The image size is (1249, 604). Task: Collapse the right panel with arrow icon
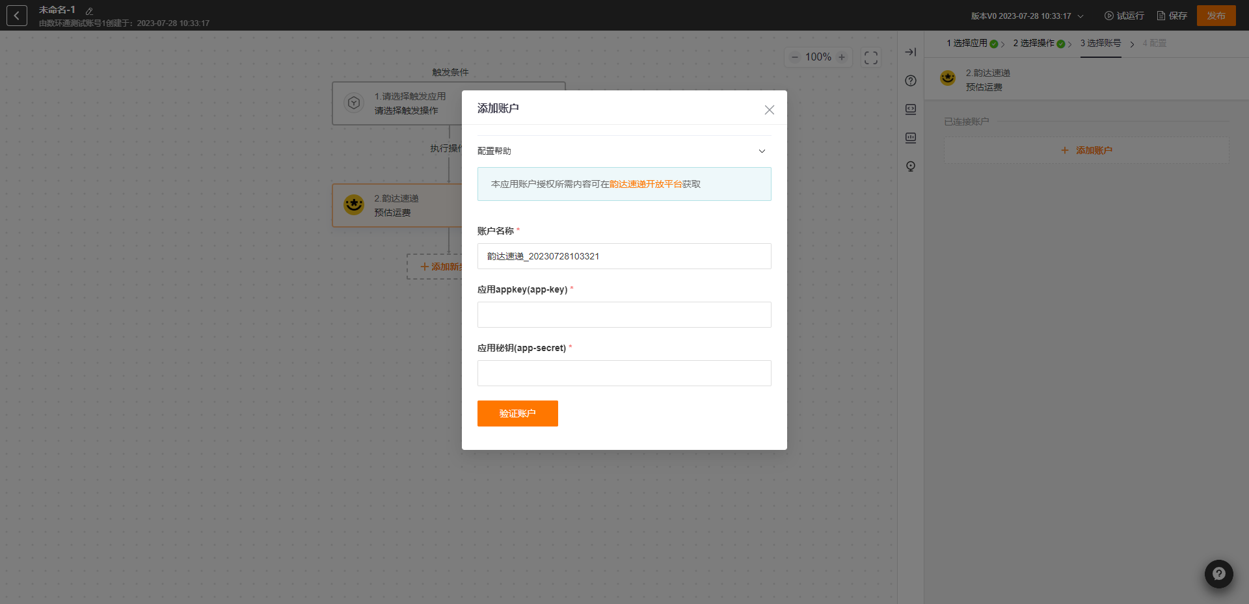(911, 52)
